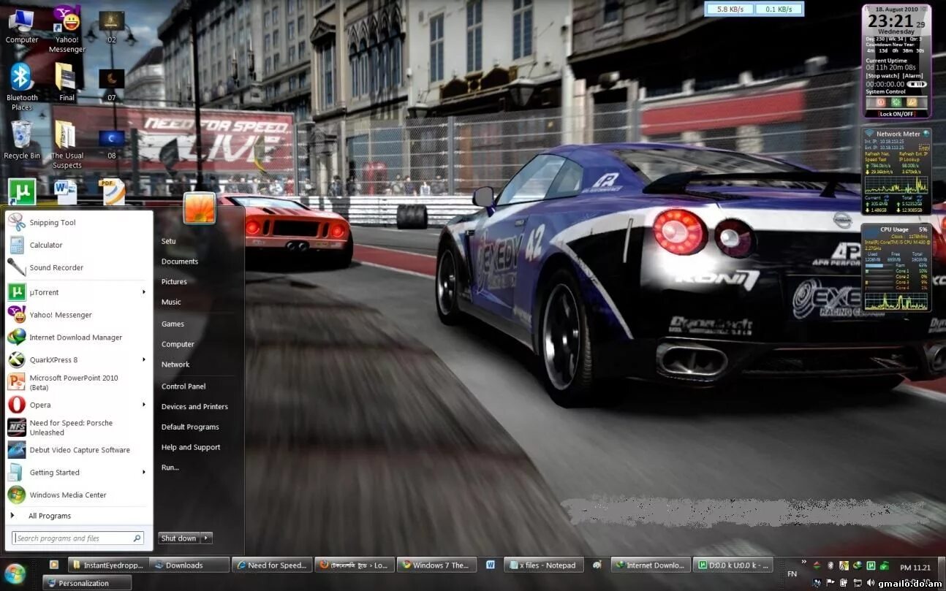Image resolution: width=946 pixels, height=591 pixels.
Task: Open Games from Start menu
Action: click(x=173, y=324)
